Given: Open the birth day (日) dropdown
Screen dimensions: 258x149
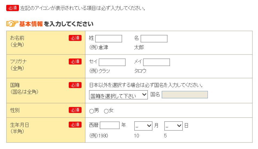Looking at the screenshot, I should [173, 126].
